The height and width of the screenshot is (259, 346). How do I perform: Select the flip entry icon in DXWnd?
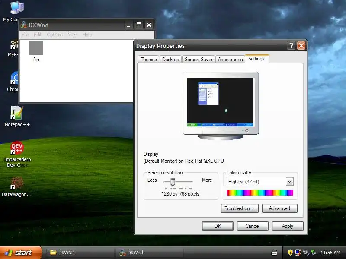pyautogui.click(x=36, y=48)
